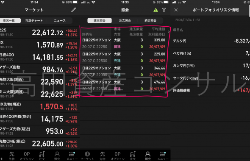Tap the 注文 cart icon in middle bottom bar
The width and height of the screenshot is (250, 161).
pyautogui.click(x=133, y=156)
